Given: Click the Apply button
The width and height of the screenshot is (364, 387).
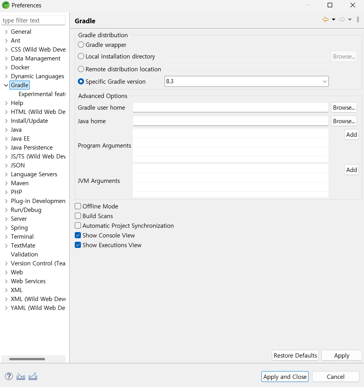Looking at the screenshot, I should click(342, 355).
